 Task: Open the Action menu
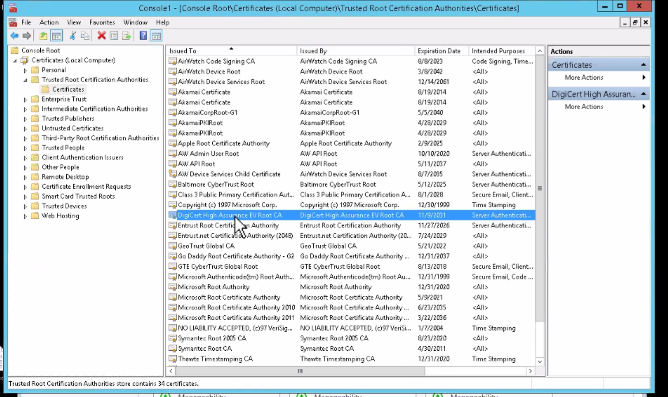click(49, 22)
